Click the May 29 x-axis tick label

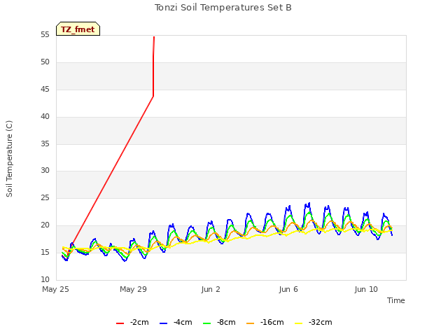[x=133, y=289]
